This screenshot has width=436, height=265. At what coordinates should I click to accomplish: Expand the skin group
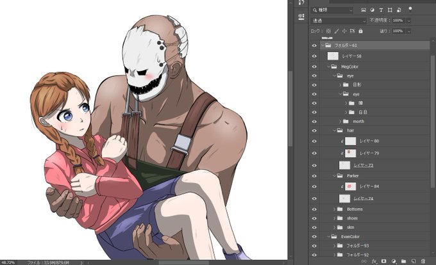coord(334,227)
